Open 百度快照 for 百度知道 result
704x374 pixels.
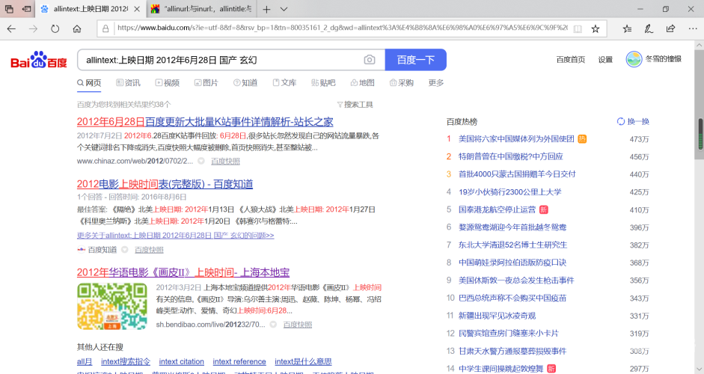tap(149, 250)
